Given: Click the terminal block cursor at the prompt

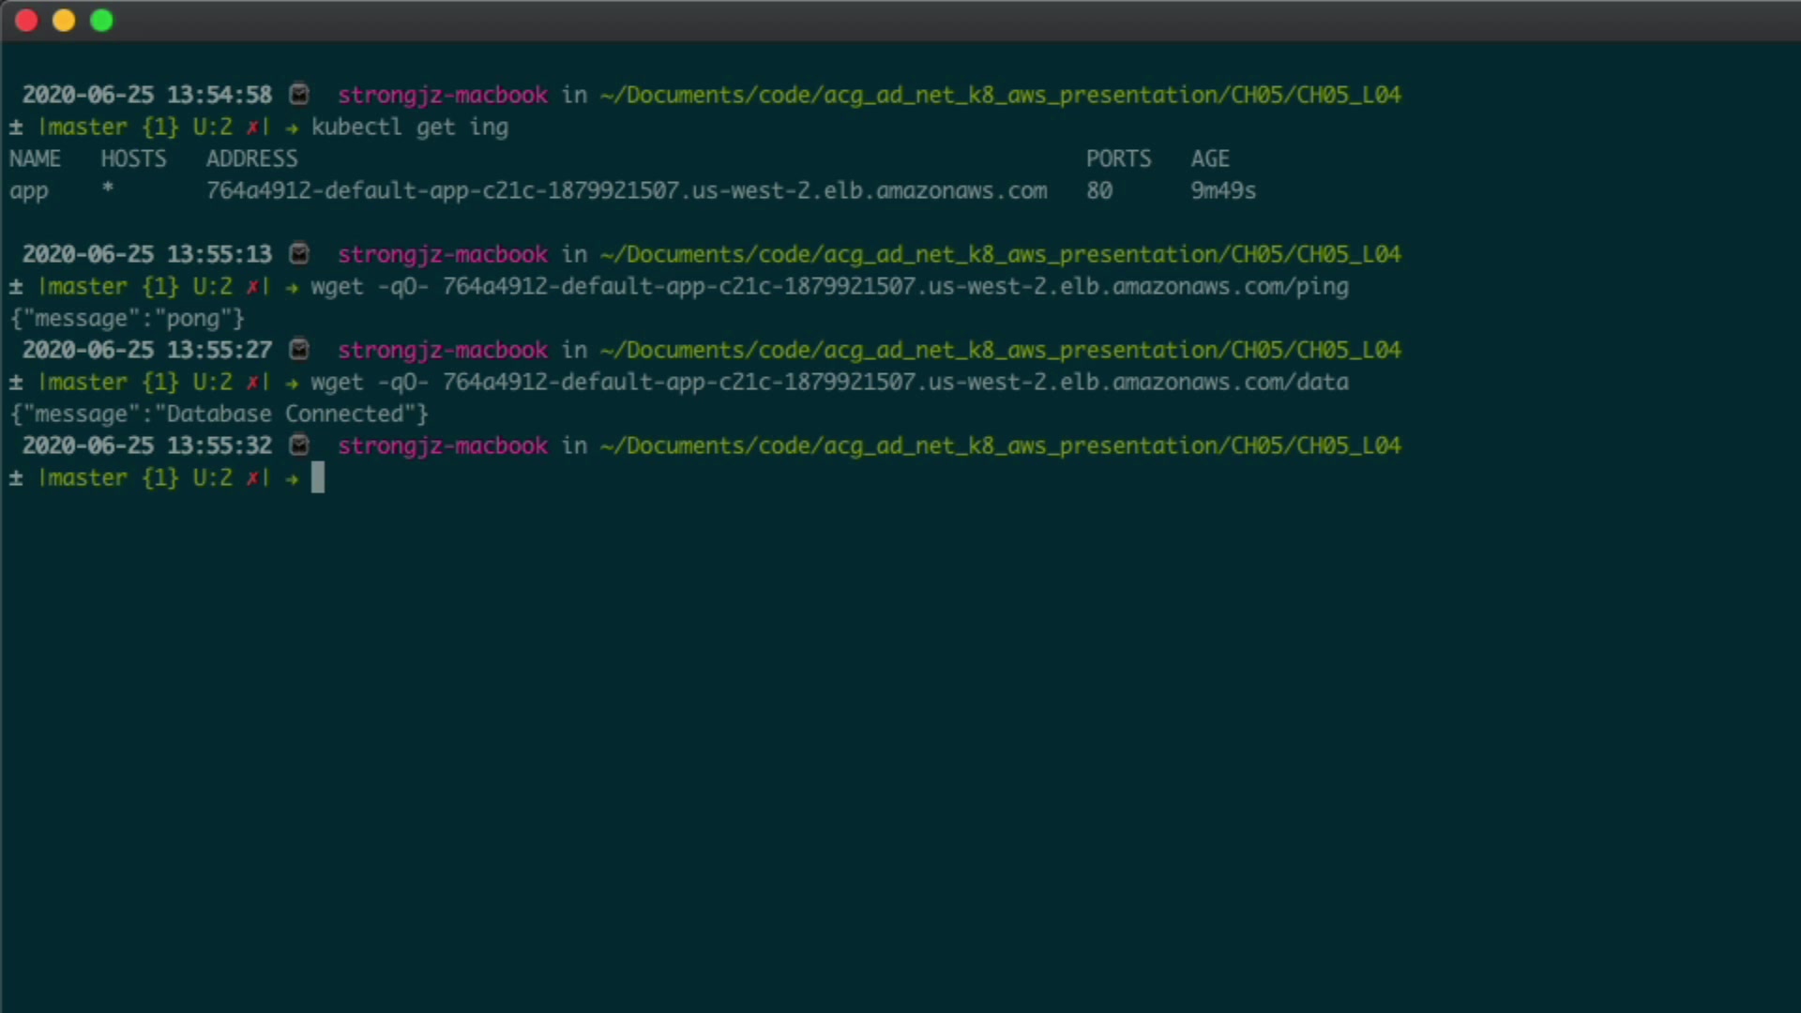Looking at the screenshot, I should pyautogui.click(x=318, y=478).
